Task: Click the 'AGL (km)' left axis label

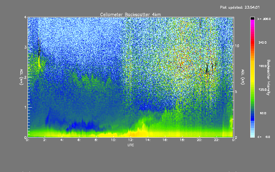Action: coord(21,77)
